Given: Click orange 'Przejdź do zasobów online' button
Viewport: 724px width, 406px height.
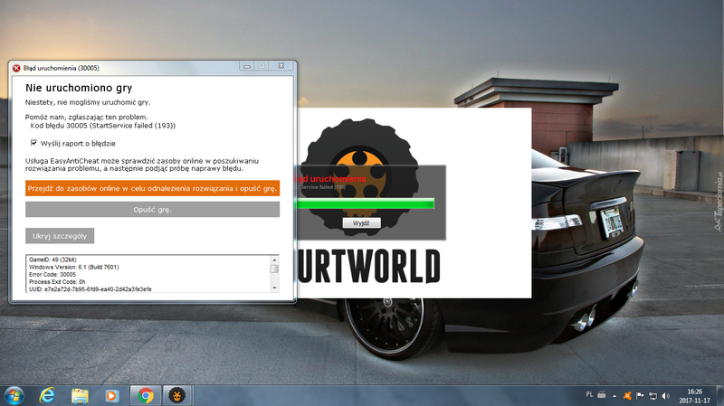Looking at the screenshot, I should (x=152, y=188).
